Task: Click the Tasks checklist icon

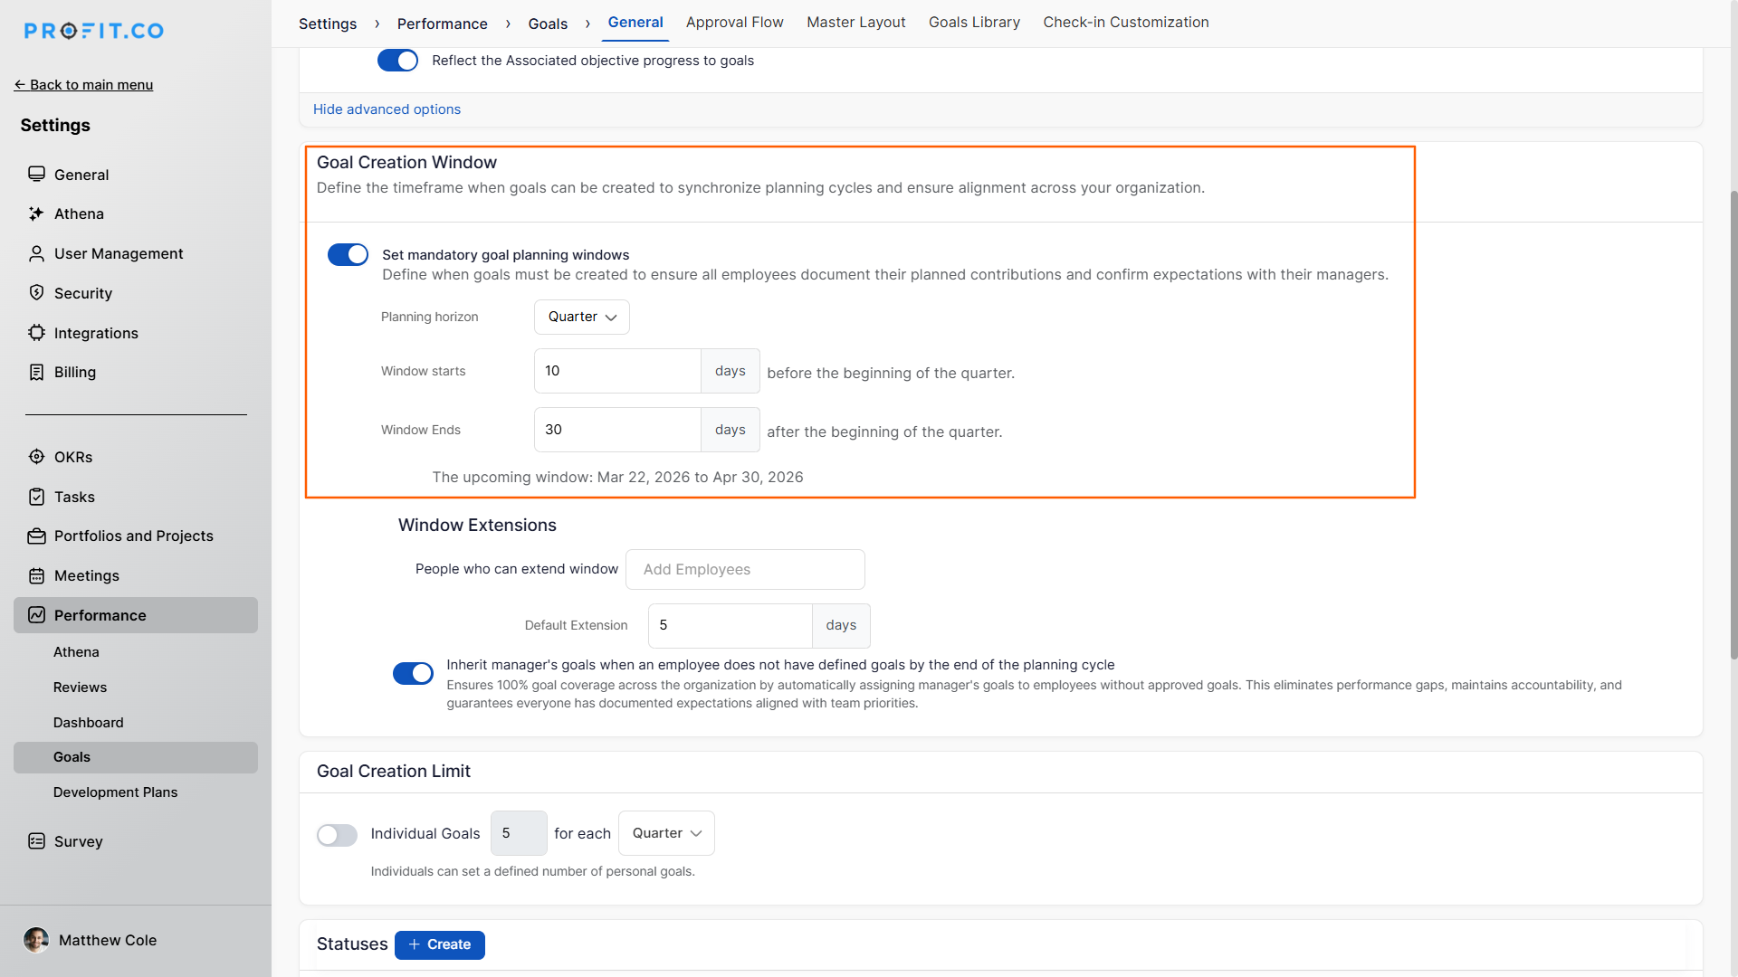Action: coord(36,497)
